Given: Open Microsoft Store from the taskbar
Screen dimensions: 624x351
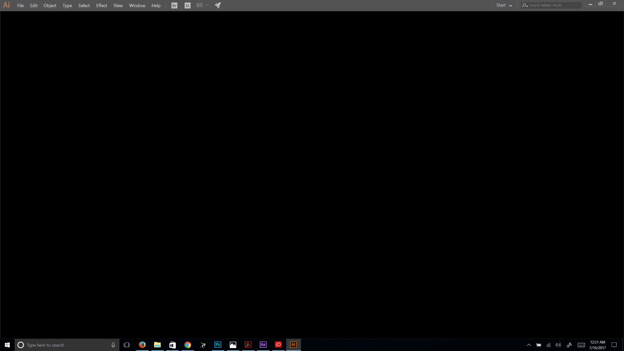Looking at the screenshot, I should pos(173,345).
